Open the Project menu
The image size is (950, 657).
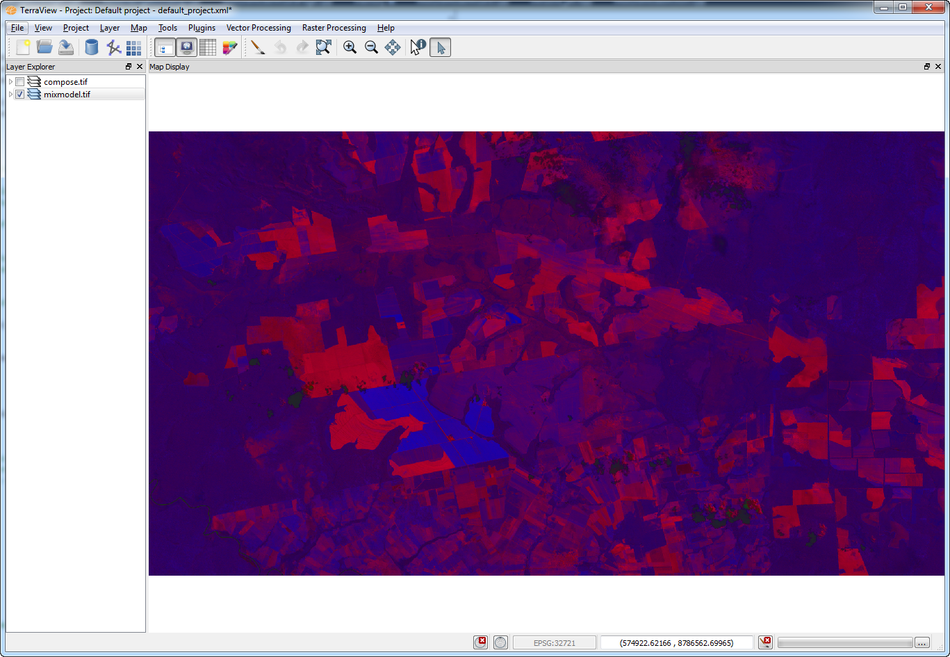76,28
